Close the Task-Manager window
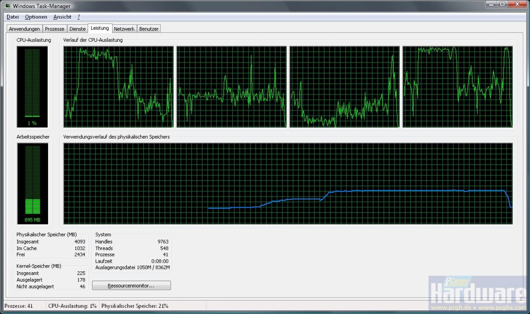Image resolution: width=530 pixels, height=314 pixels. (x=517, y=4)
